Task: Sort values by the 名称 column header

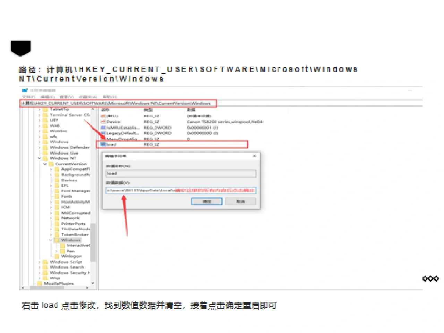Action: pyautogui.click(x=105, y=110)
